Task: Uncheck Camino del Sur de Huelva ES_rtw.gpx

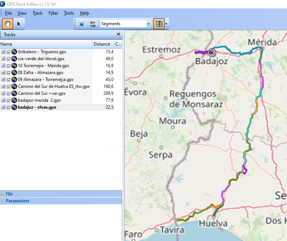Action: pos(8,87)
